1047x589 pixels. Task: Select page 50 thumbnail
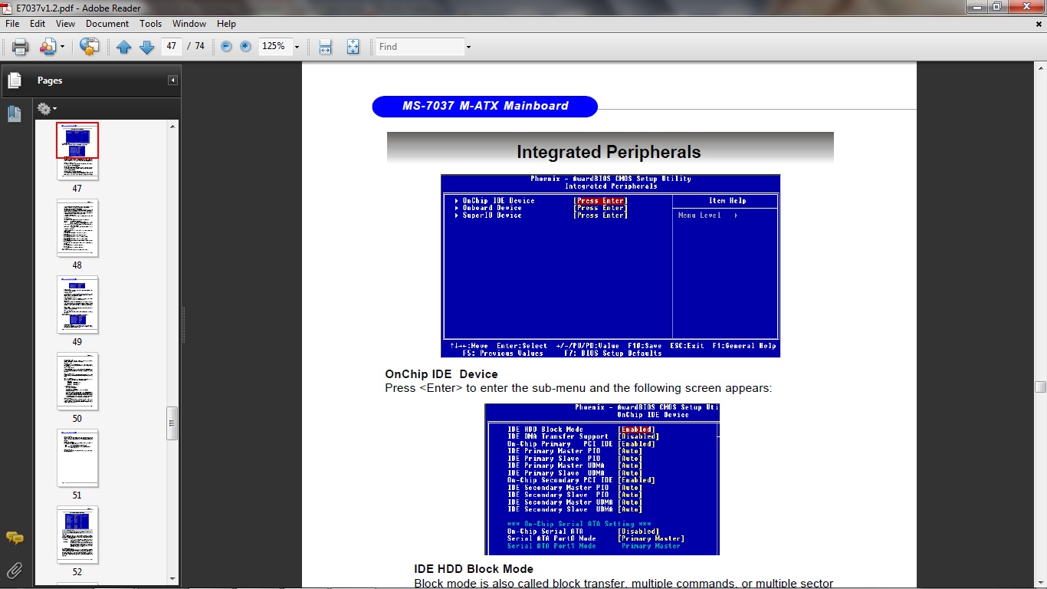(77, 381)
